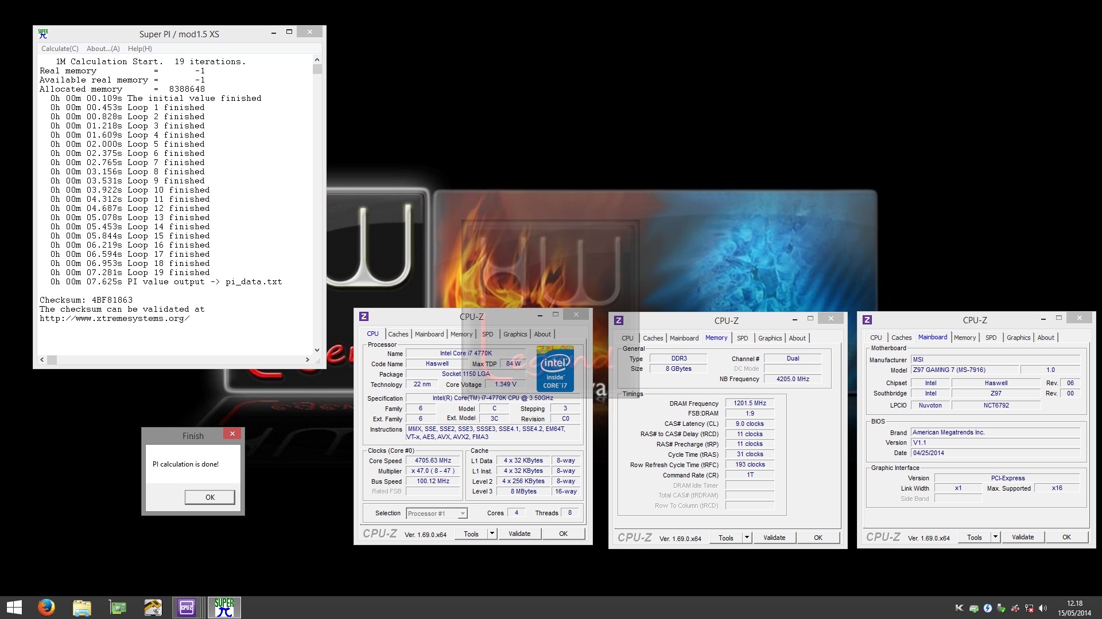This screenshot has width=1102, height=619.
Task: Click the Core Speed value 4705.63 MHz
Action: point(433,461)
